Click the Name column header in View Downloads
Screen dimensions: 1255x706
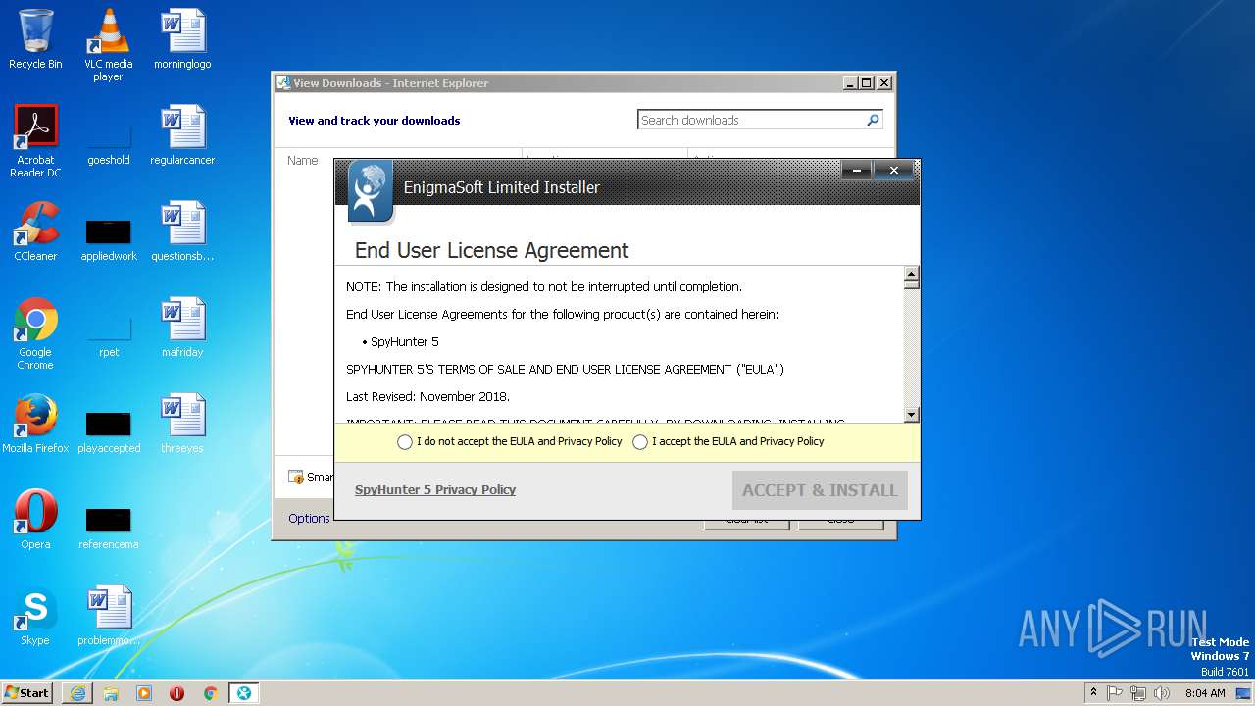point(303,161)
